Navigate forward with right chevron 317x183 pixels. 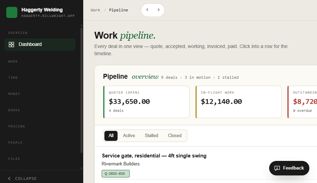tap(158, 10)
